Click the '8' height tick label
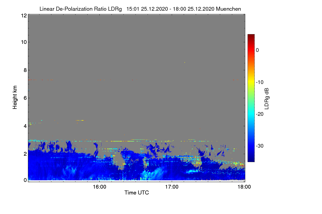This screenshot has height=214, width=322. [x=25, y=70]
